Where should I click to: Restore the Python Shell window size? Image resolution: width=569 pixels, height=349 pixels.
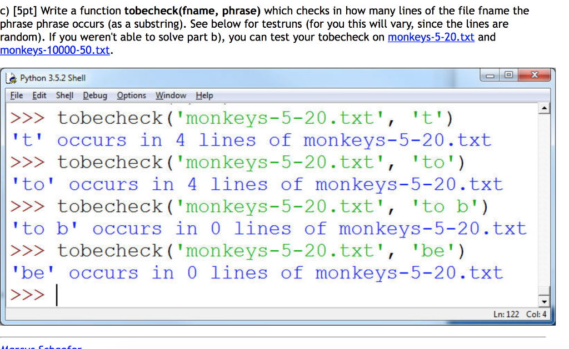pos(508,74)
